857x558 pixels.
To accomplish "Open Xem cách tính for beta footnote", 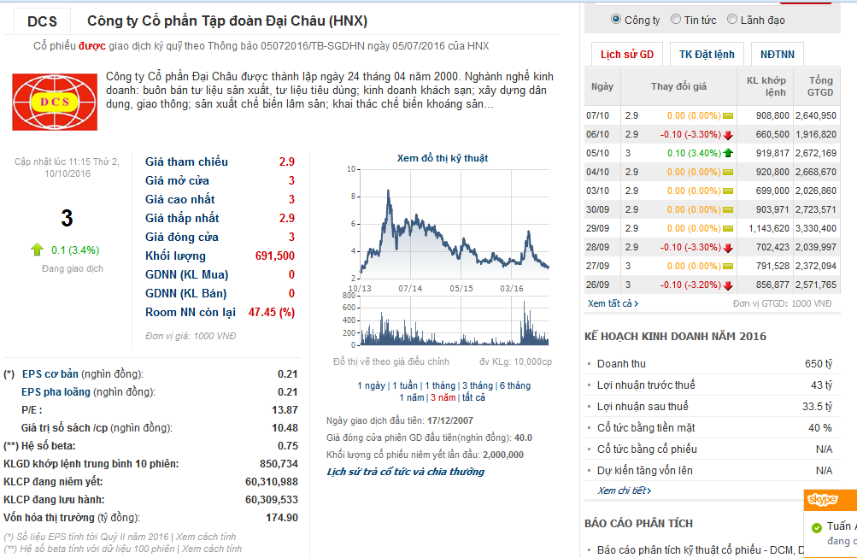I will pos(212,549).
